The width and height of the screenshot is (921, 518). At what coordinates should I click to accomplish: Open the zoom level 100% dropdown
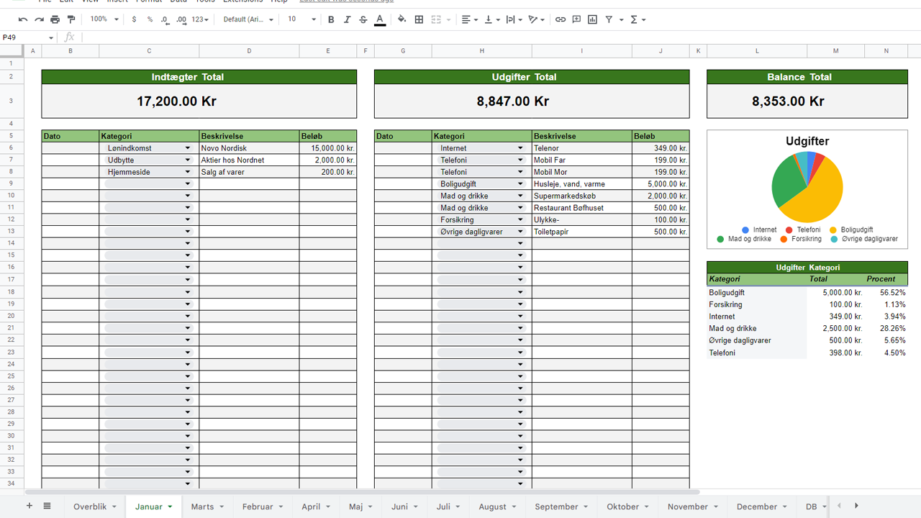pyautogui.click(x=104, y=19)
